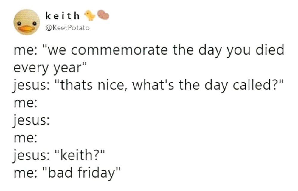Click the words "the day you" in first line
Image resolution: width=298 pixels, height=191 pixels.
pyautogui.click(x=211, y=51)
